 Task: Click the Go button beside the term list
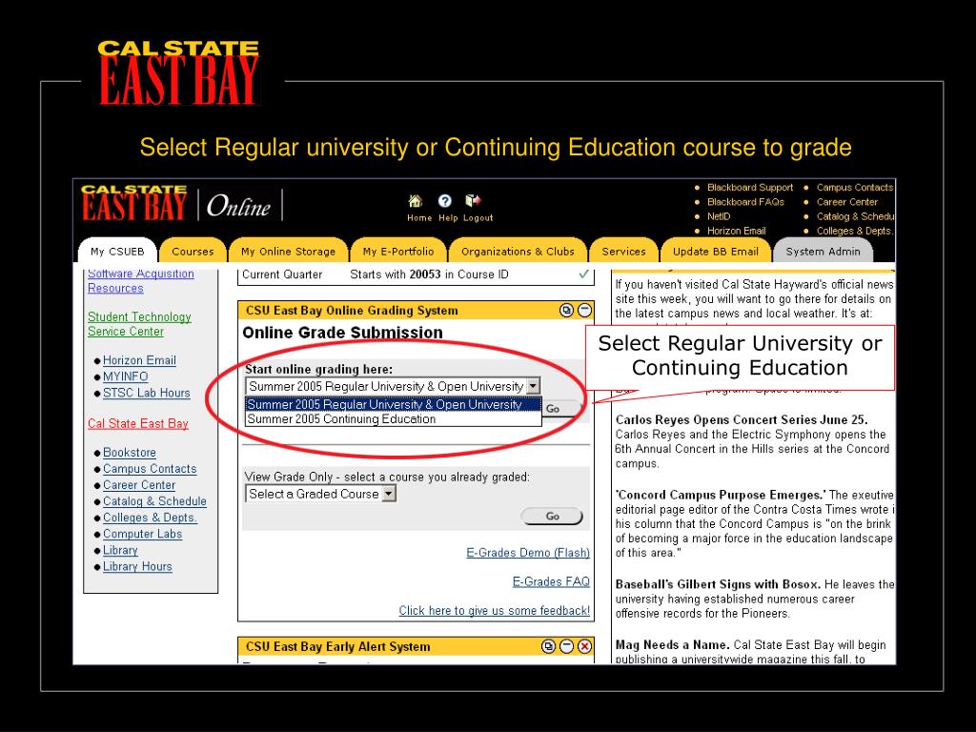(562, 409)
